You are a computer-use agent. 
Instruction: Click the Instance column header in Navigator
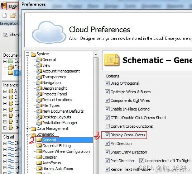pos(10,85)
